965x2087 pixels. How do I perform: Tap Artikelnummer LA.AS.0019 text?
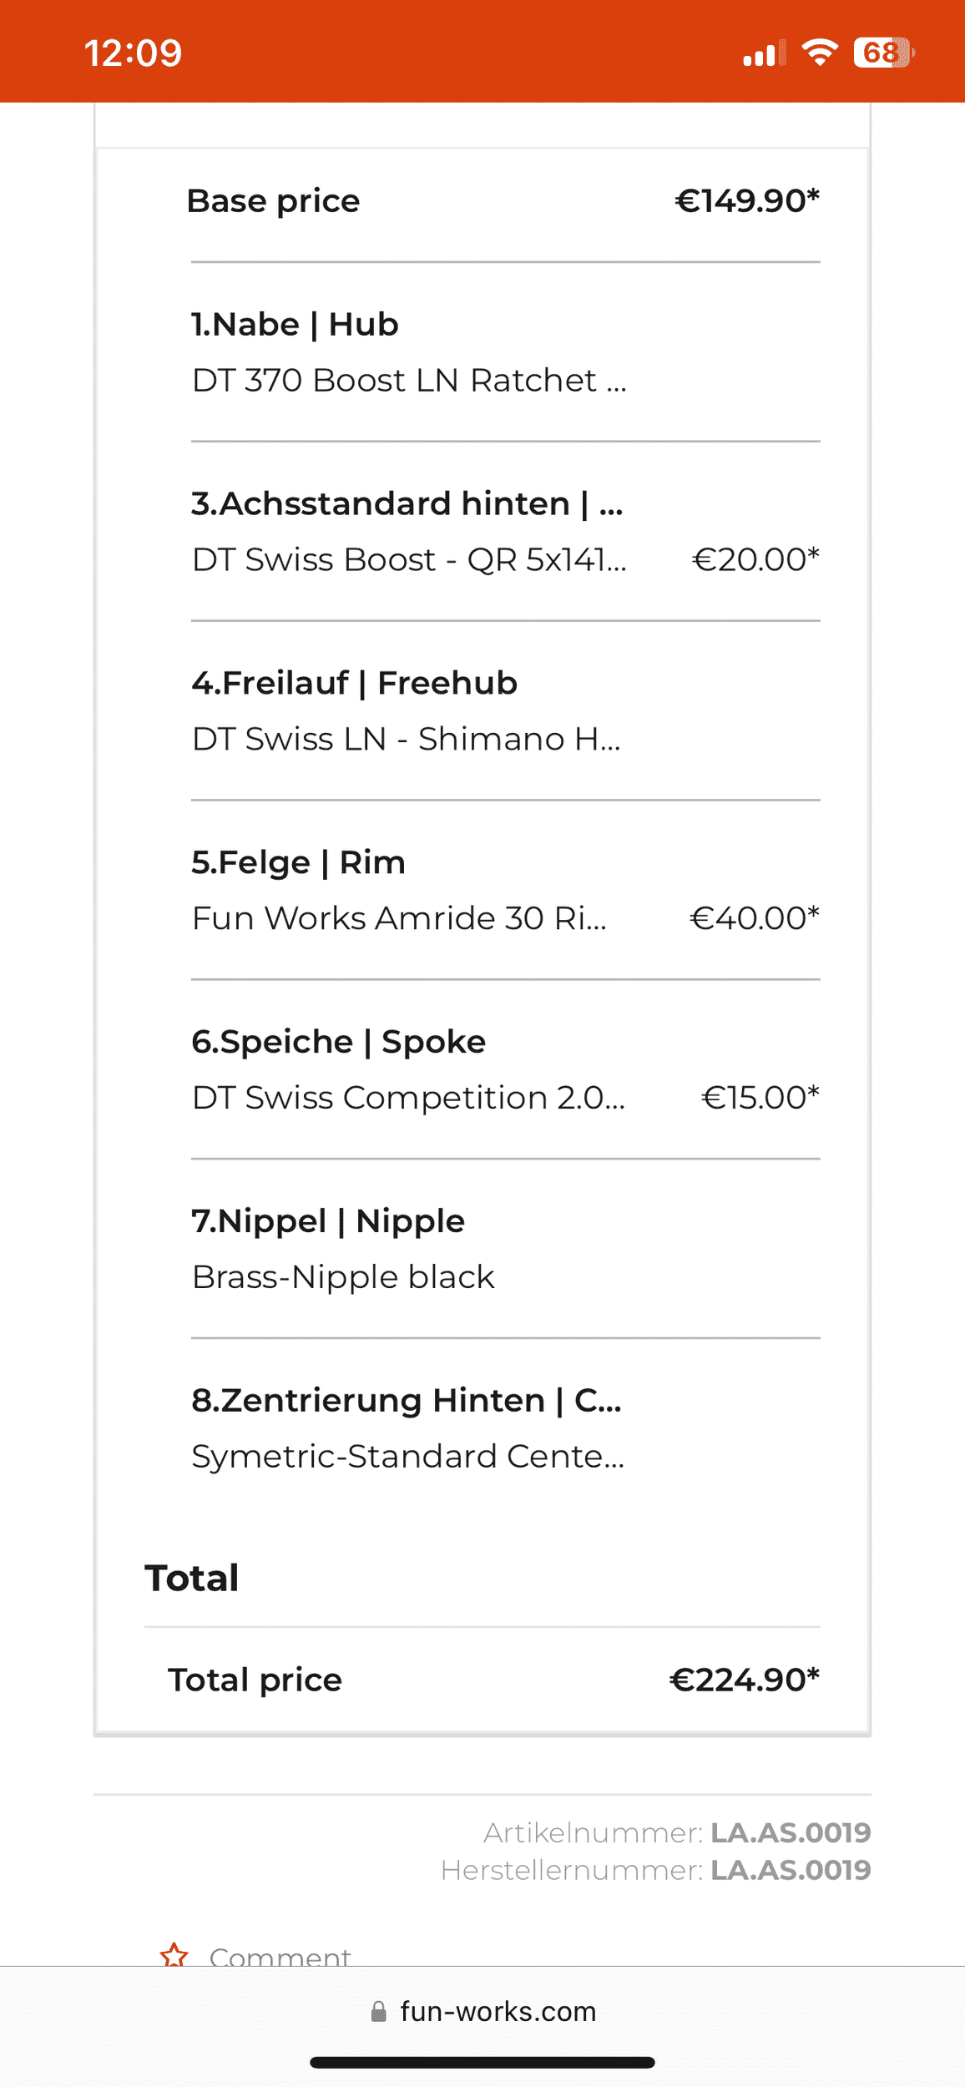677,1832
